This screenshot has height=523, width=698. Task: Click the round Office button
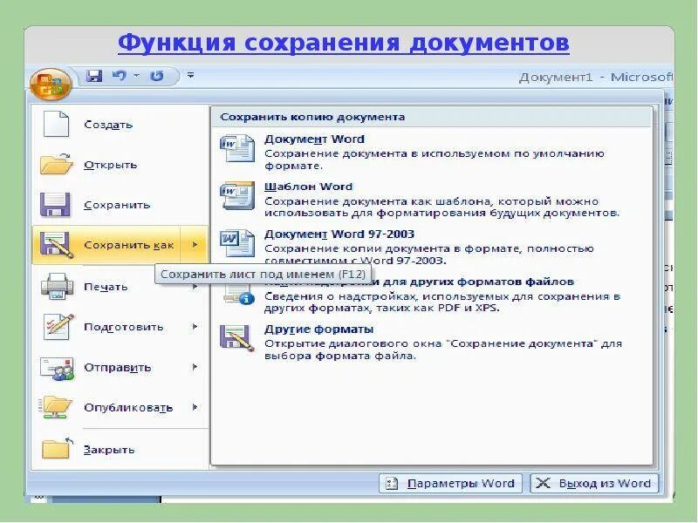(x=51, y=85)
